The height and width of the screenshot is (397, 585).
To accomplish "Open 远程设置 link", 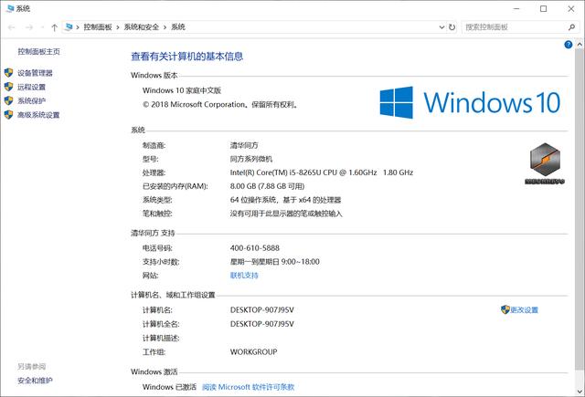I will (31, 87).
